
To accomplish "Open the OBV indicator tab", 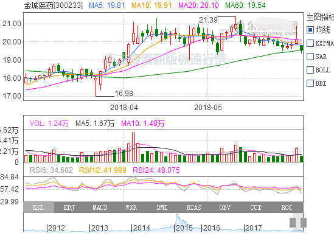I will tap(224, 207).
